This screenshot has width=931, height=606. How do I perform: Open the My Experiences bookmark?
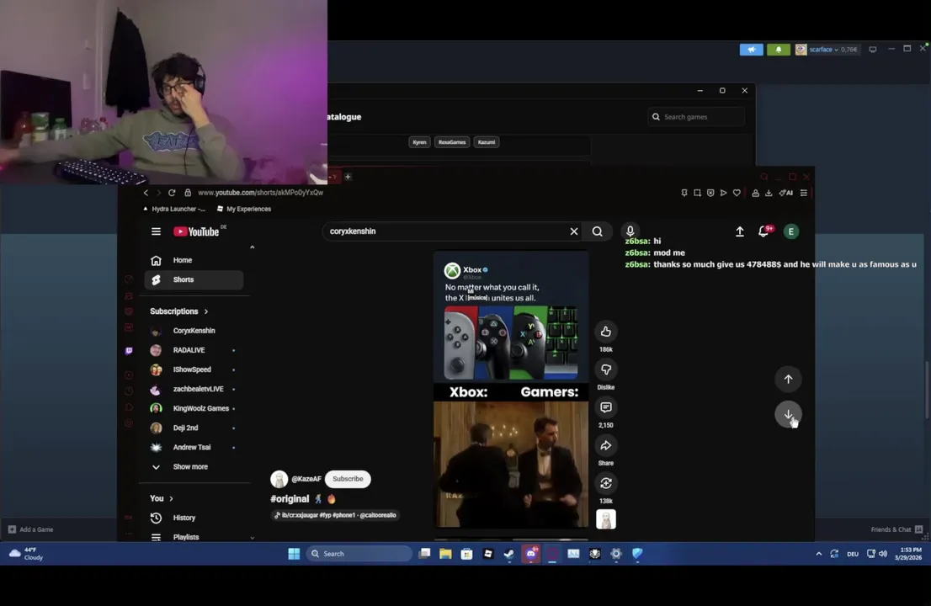click(244, 209)
